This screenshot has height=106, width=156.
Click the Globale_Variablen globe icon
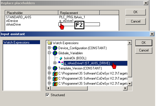pos(55,53)
